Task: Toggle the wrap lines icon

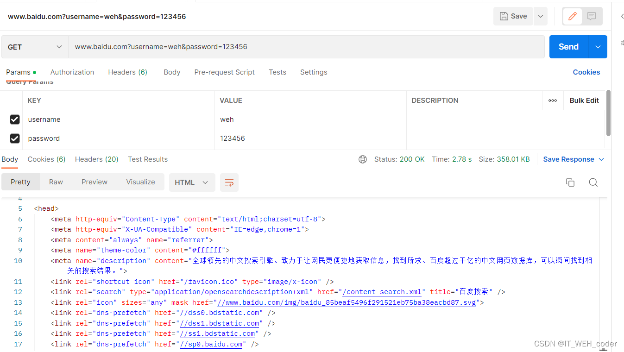Action: click(x=229, y=182)
